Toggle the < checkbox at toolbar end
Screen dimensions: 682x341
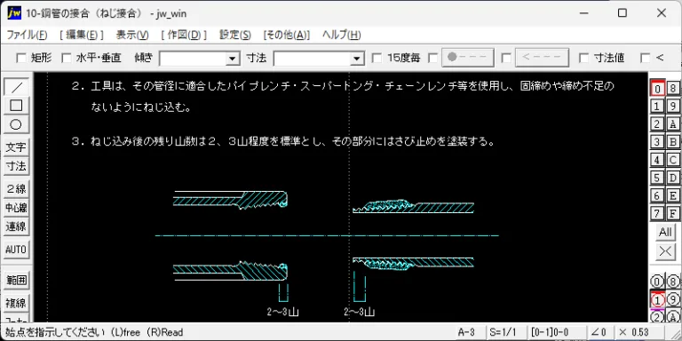click(x=646, y=58)
